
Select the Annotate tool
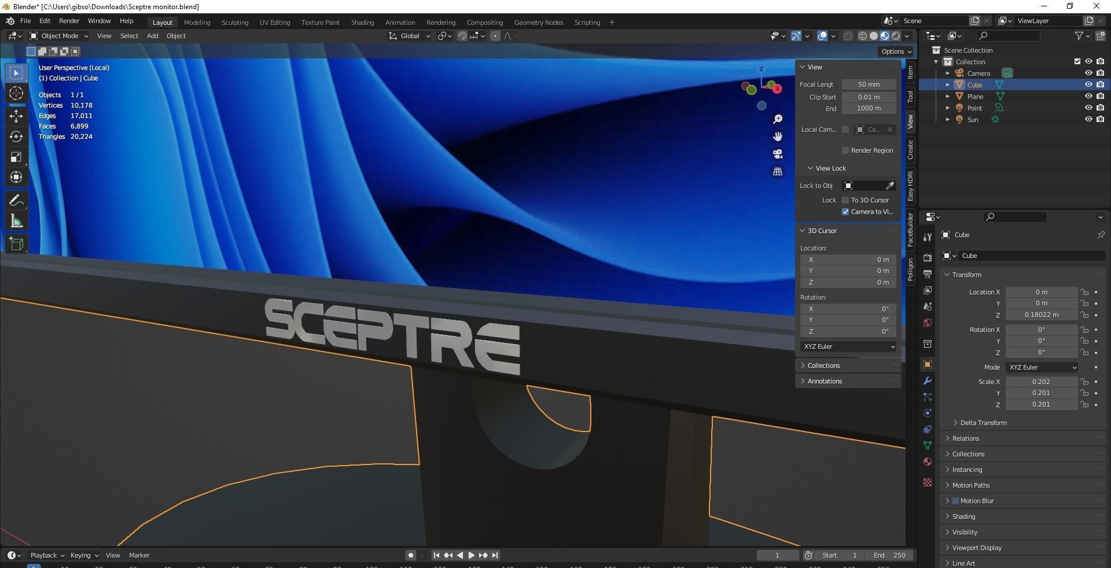coord(16,201)
